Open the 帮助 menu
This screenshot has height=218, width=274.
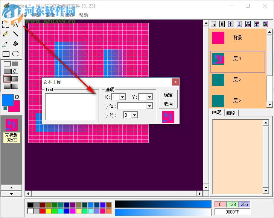pos(84,15)
